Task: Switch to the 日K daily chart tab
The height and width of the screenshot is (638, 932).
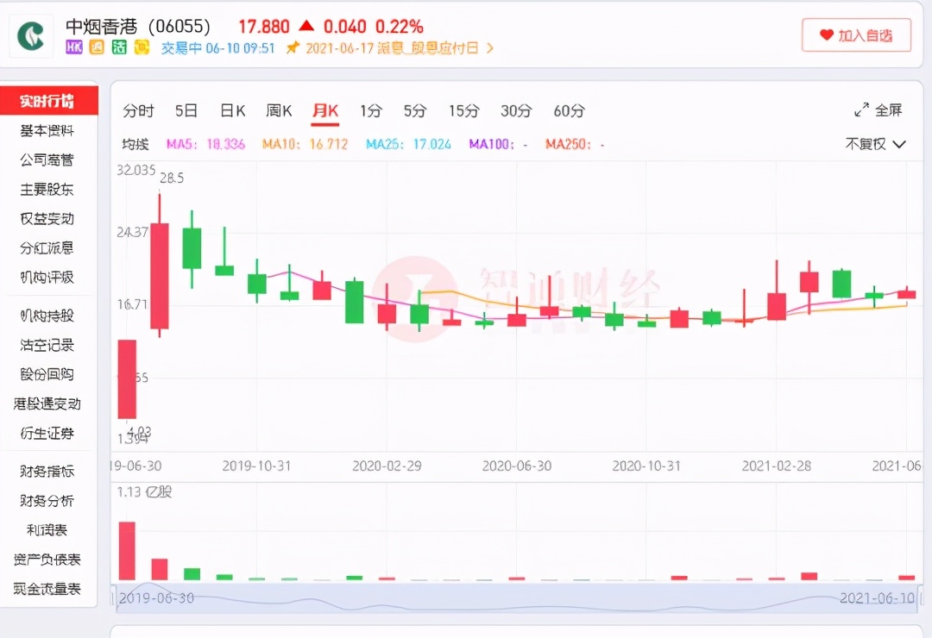Action: tap(231, 110)
